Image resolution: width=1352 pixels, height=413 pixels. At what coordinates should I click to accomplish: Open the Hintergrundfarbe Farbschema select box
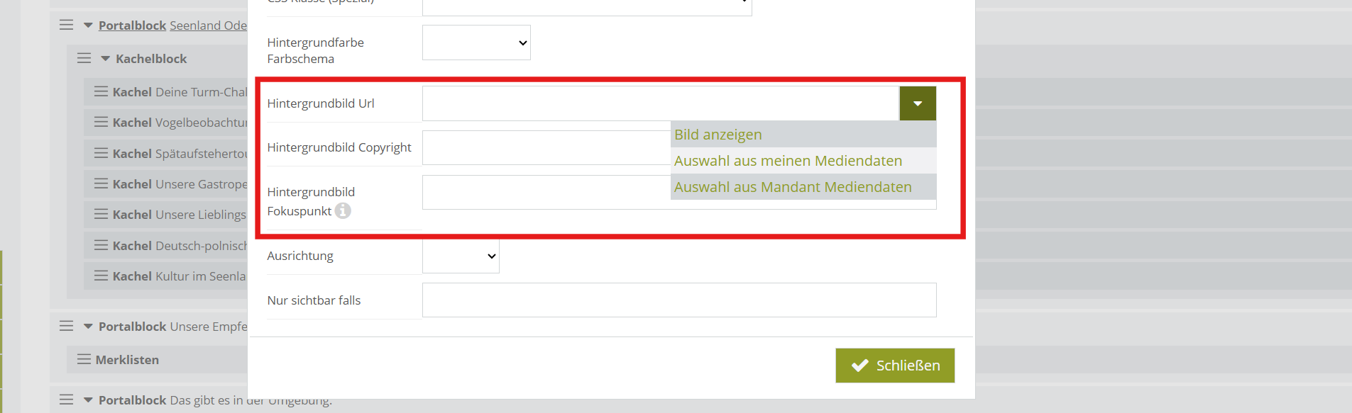click(476, 43)
